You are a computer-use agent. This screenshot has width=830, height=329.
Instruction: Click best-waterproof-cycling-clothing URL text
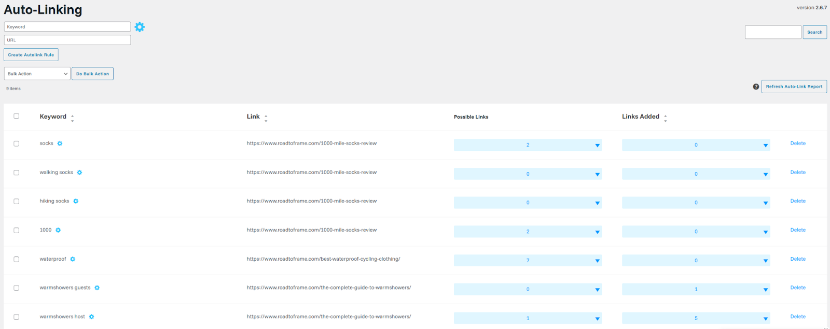click(323, 259)
